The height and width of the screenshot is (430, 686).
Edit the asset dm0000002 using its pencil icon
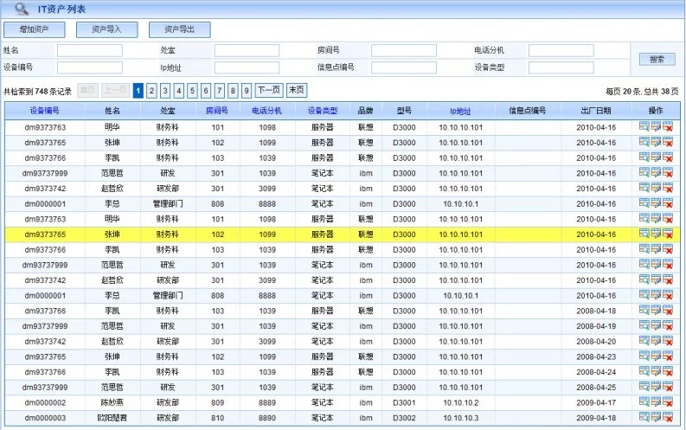(657, 402)
